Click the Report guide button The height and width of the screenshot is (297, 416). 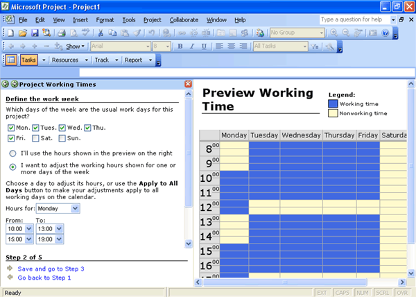(x=133, y=60)
